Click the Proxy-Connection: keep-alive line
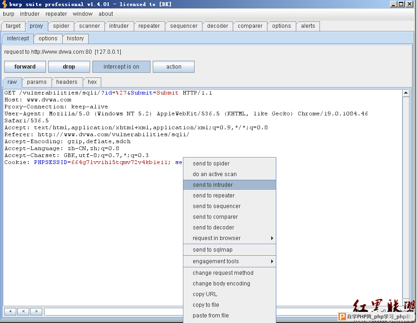 click(56, 107)
